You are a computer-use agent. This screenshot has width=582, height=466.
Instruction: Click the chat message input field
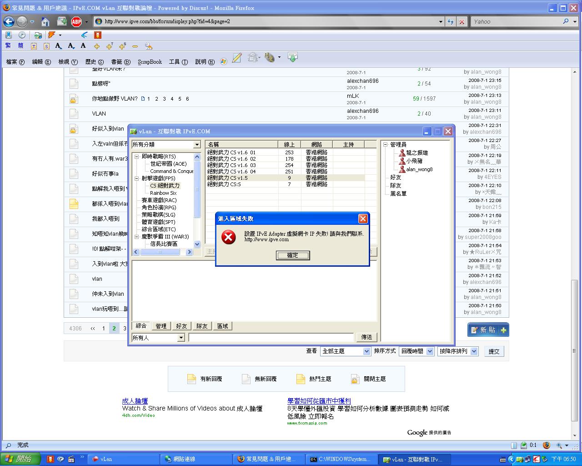(x=271, y=338)
